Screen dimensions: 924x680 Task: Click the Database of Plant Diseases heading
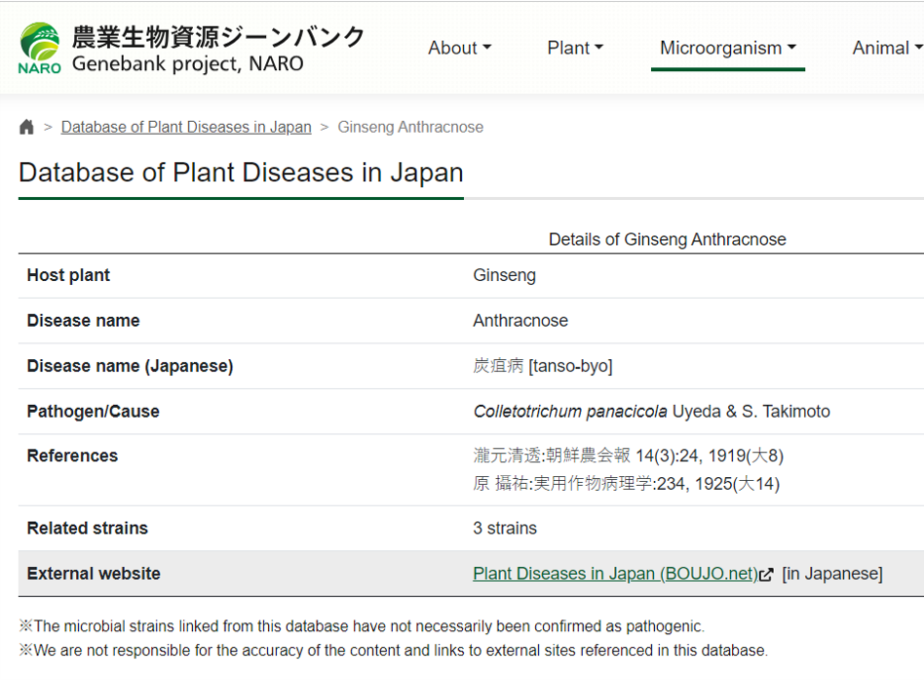(241, 173)
